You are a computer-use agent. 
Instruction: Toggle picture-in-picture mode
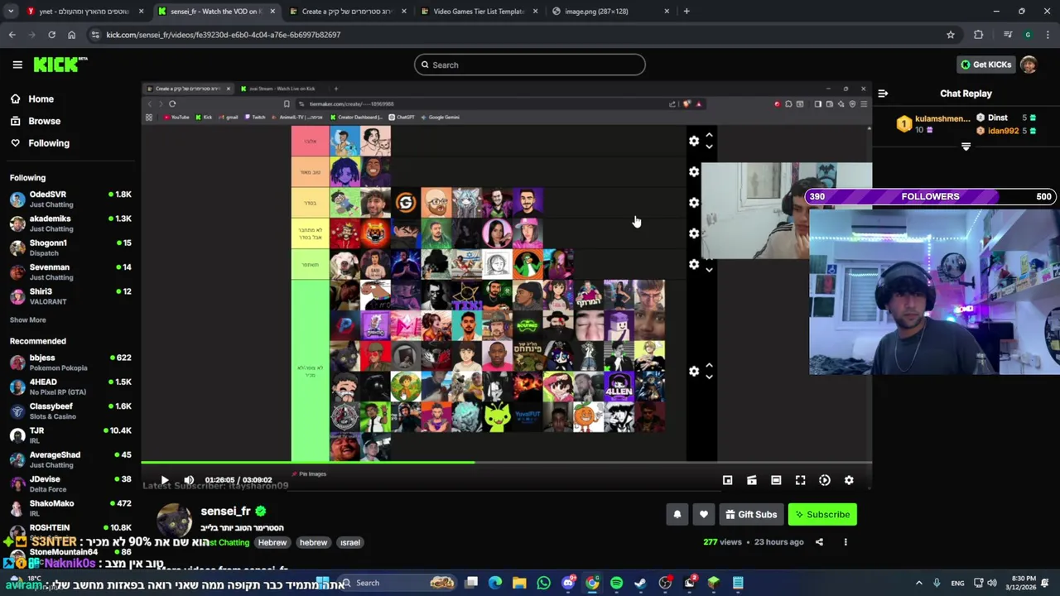point(727,480)
